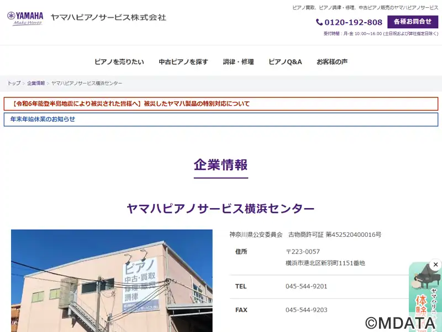The image size is (442, 332).
Task: Click the phone number 0120-192-808
Action: (x=353, y=22)
